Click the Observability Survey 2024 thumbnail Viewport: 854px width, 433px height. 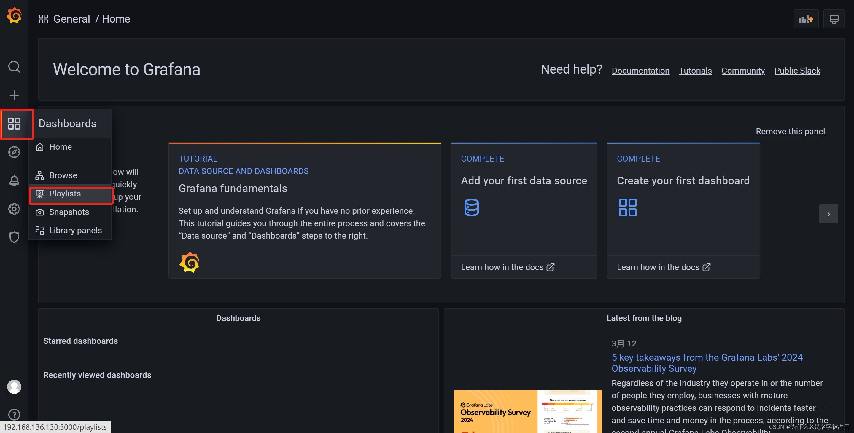(527, 411)
